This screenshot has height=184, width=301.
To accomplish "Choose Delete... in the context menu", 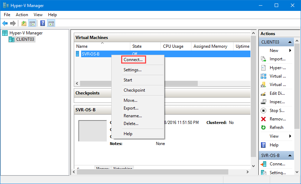I will click(x=138, y=124).
